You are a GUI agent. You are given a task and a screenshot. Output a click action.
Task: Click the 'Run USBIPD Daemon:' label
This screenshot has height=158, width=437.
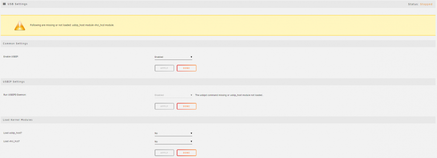click(15, 95)
